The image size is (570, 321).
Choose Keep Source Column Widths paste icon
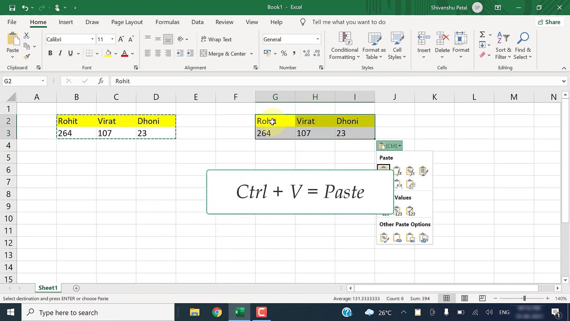(398, 184)
